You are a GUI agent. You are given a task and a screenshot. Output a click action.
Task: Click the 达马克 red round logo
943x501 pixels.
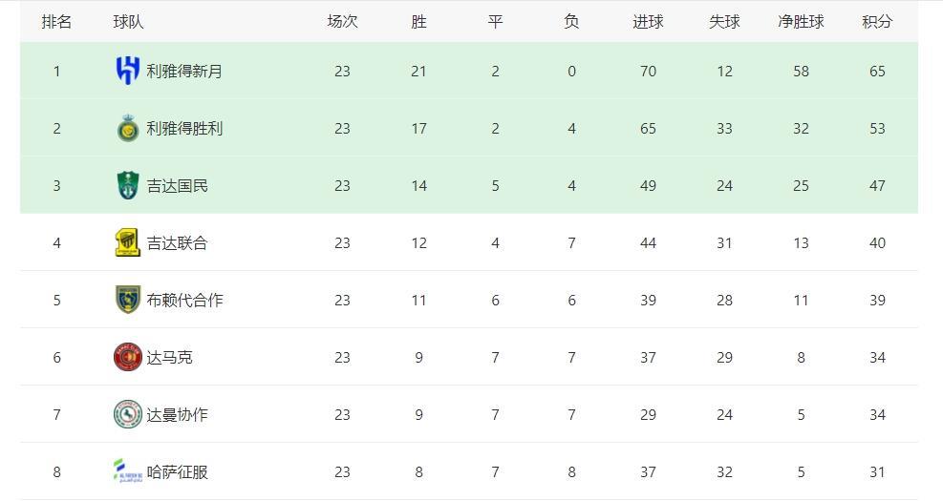tap(127, 357)
